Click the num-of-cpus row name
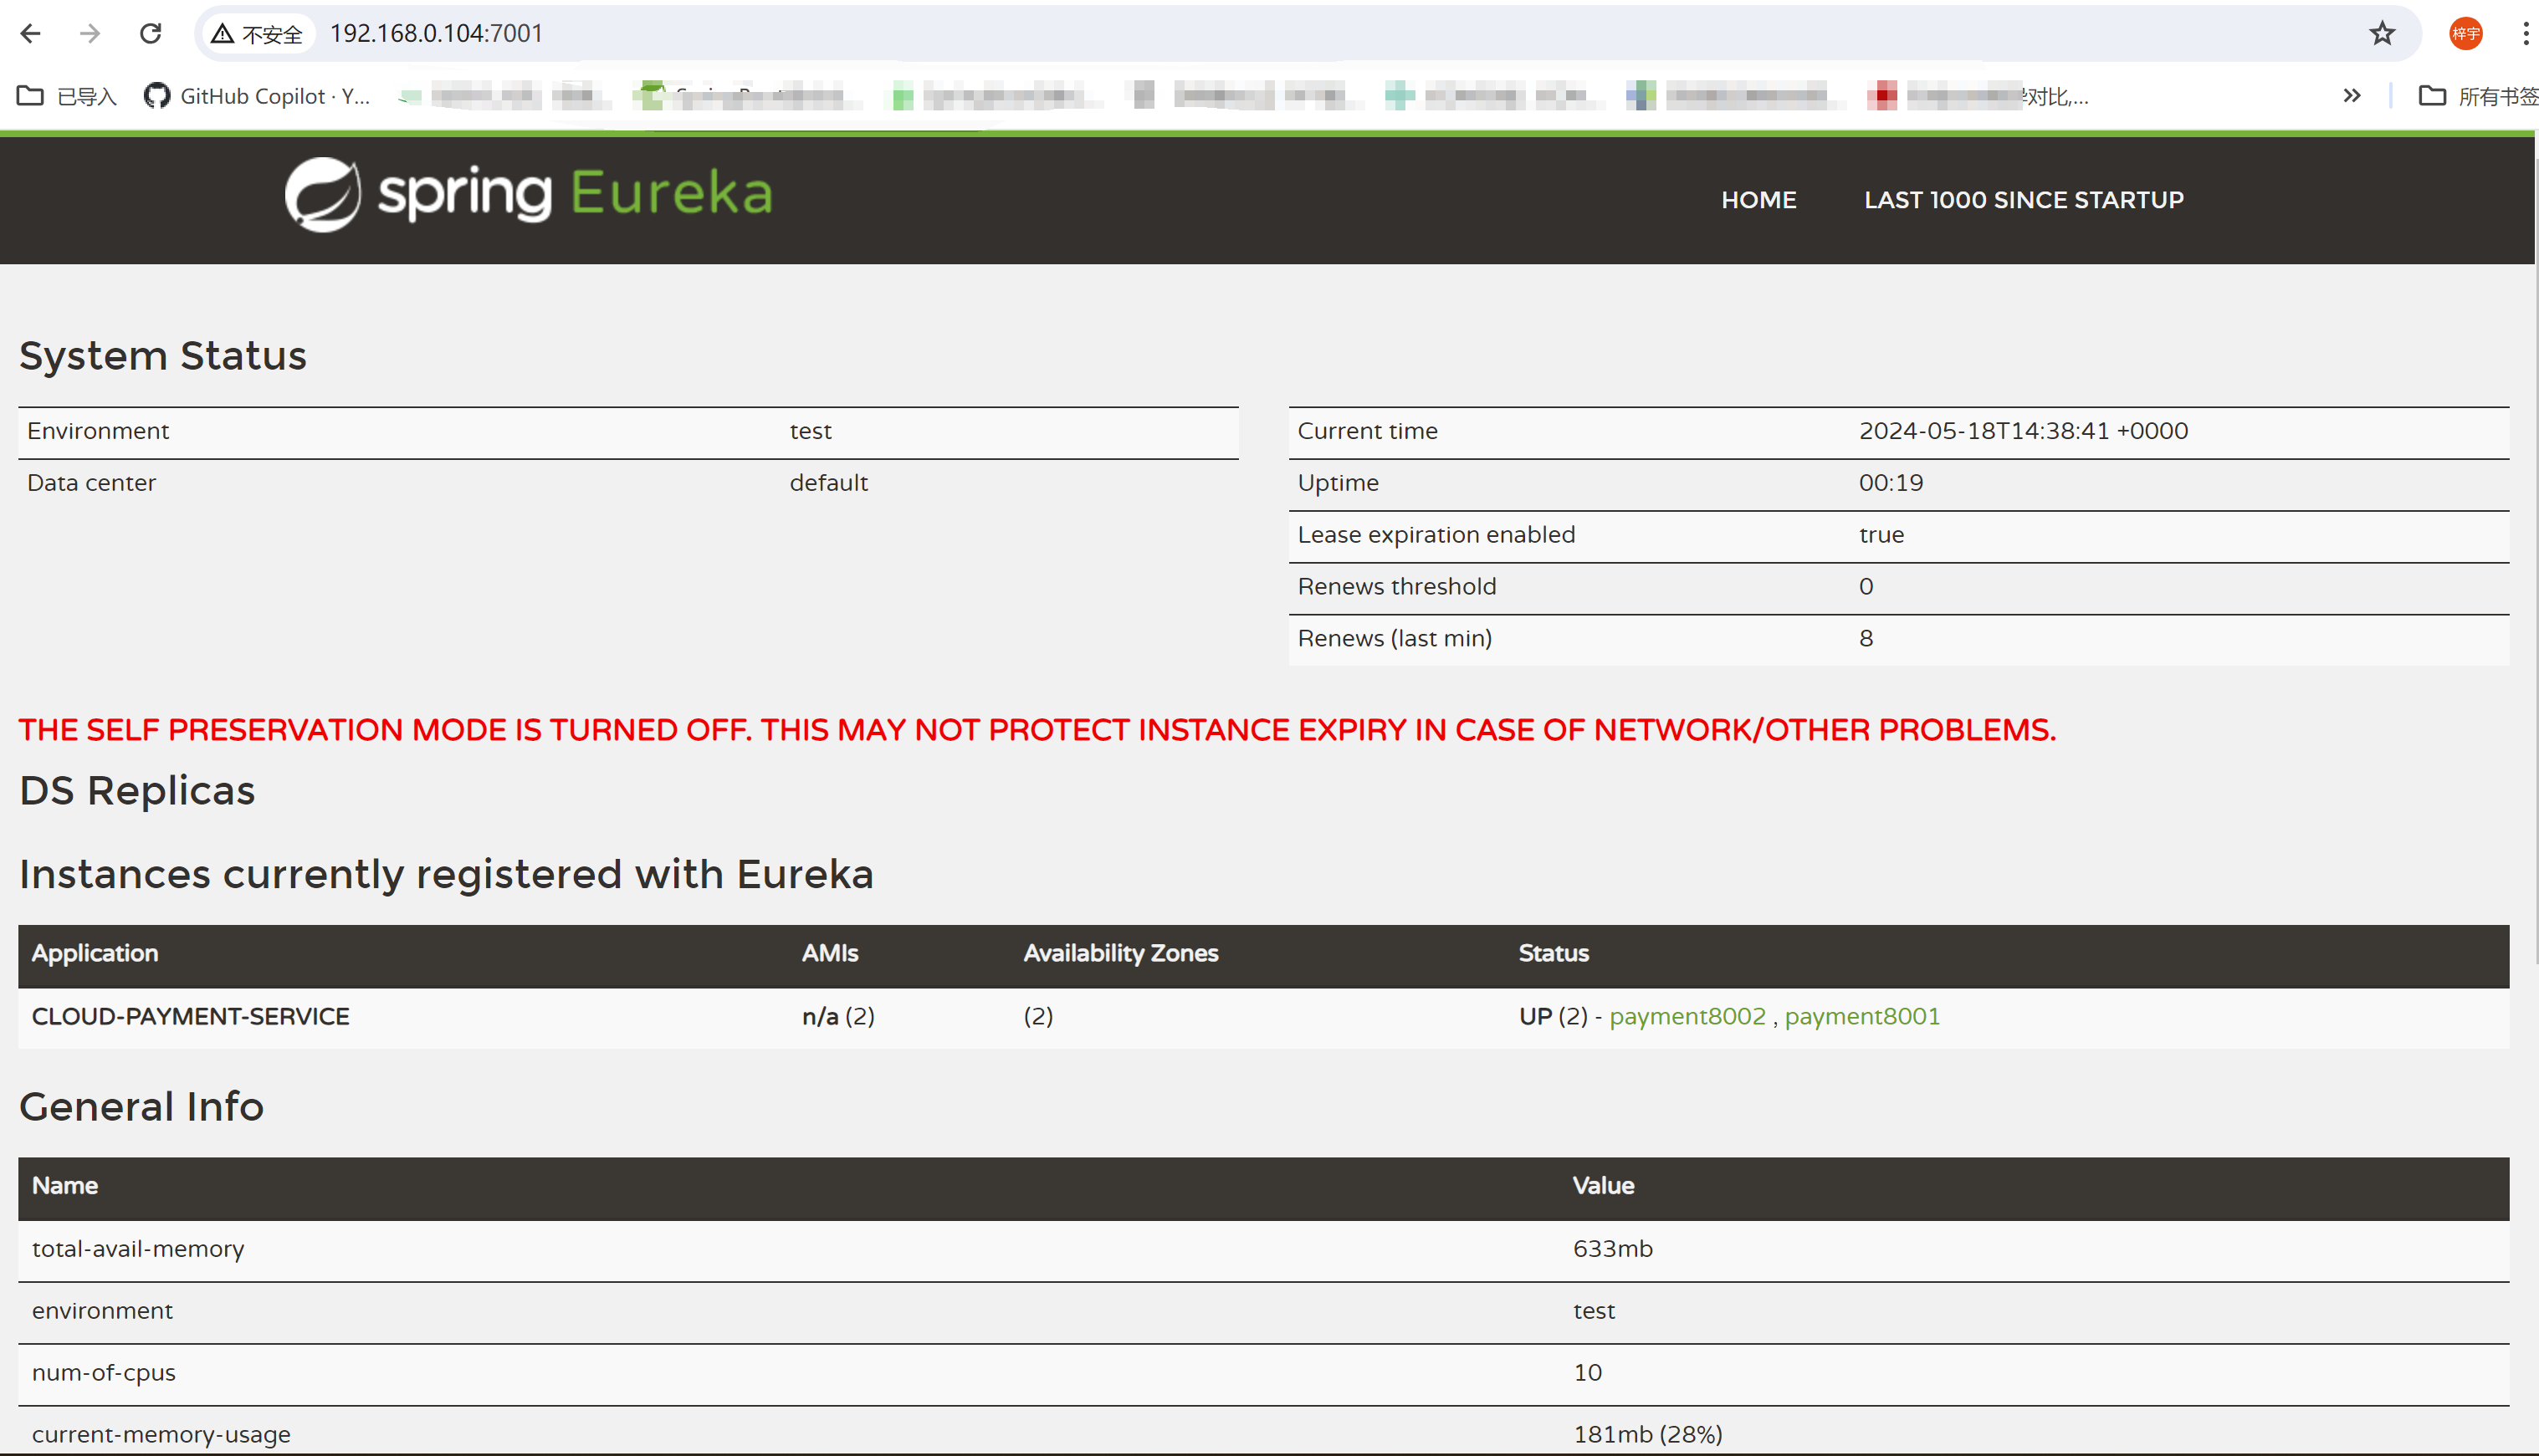 coord(104,1373)
